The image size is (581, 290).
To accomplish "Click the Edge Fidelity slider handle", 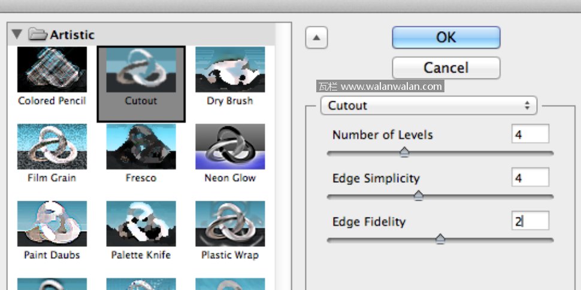I will (440, 239).
